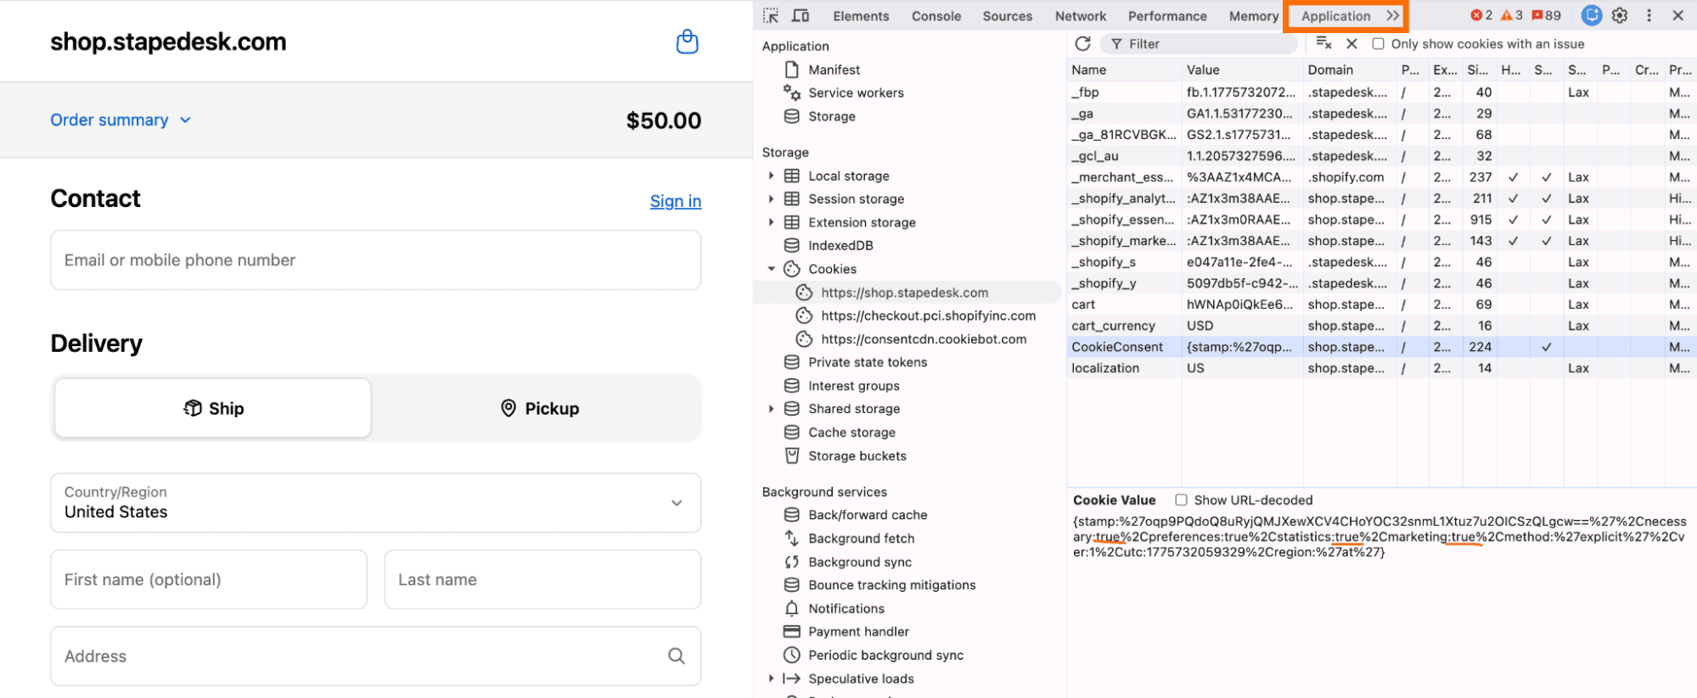
Task: Open the shopping bag cart icon
Action: (687, 42)
